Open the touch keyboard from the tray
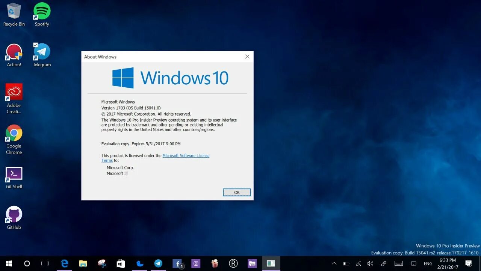 tap(399, 263)
